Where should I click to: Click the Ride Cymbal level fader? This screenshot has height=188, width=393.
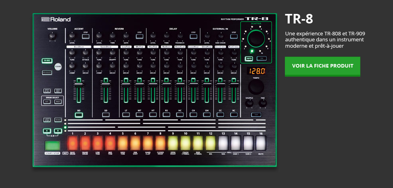[234, 90]
